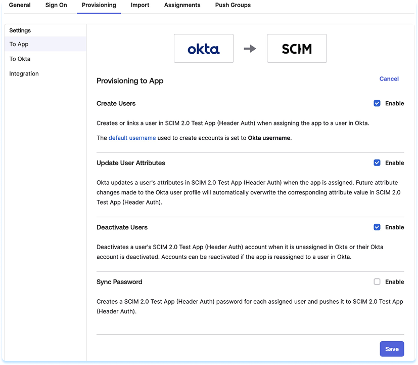Switch to Push Groups tab
Screen dimensions: 418x365
(x=233, y=5)
